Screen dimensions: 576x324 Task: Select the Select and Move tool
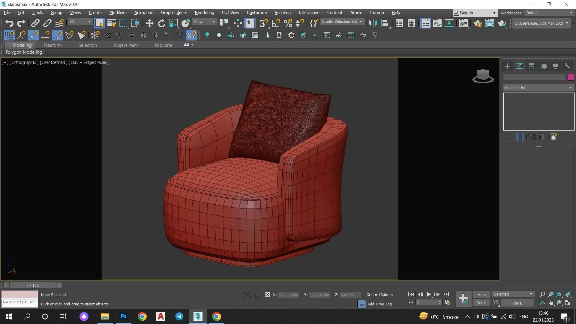pos(149,23)
